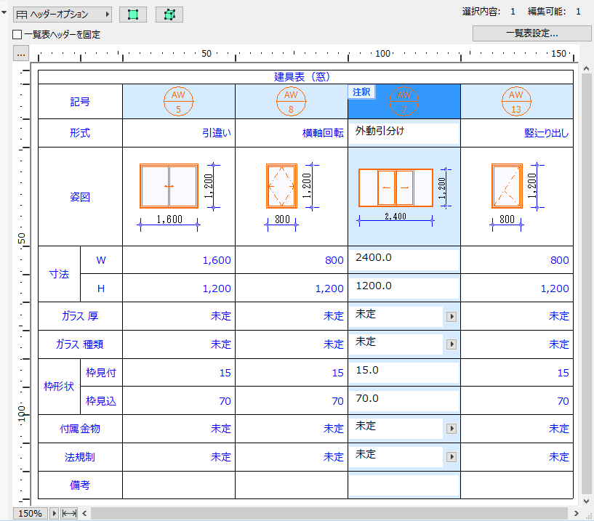
Task: Click the select-in-3D green cube icon
Action: click(x=169, y=15)
